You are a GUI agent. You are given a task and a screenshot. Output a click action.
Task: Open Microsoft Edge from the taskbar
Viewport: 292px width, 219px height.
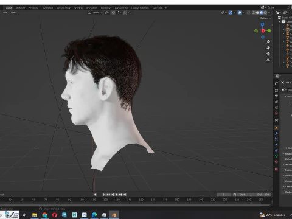pos(94,215)
